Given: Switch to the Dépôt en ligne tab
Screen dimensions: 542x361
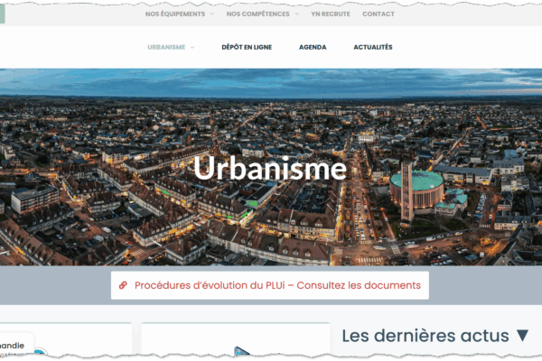Looking at the screenshot, I should click(x=247, y=48).
